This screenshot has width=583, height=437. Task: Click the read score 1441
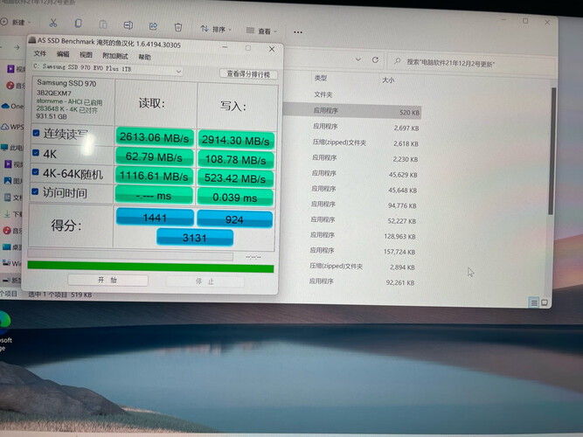click(155, 218)
